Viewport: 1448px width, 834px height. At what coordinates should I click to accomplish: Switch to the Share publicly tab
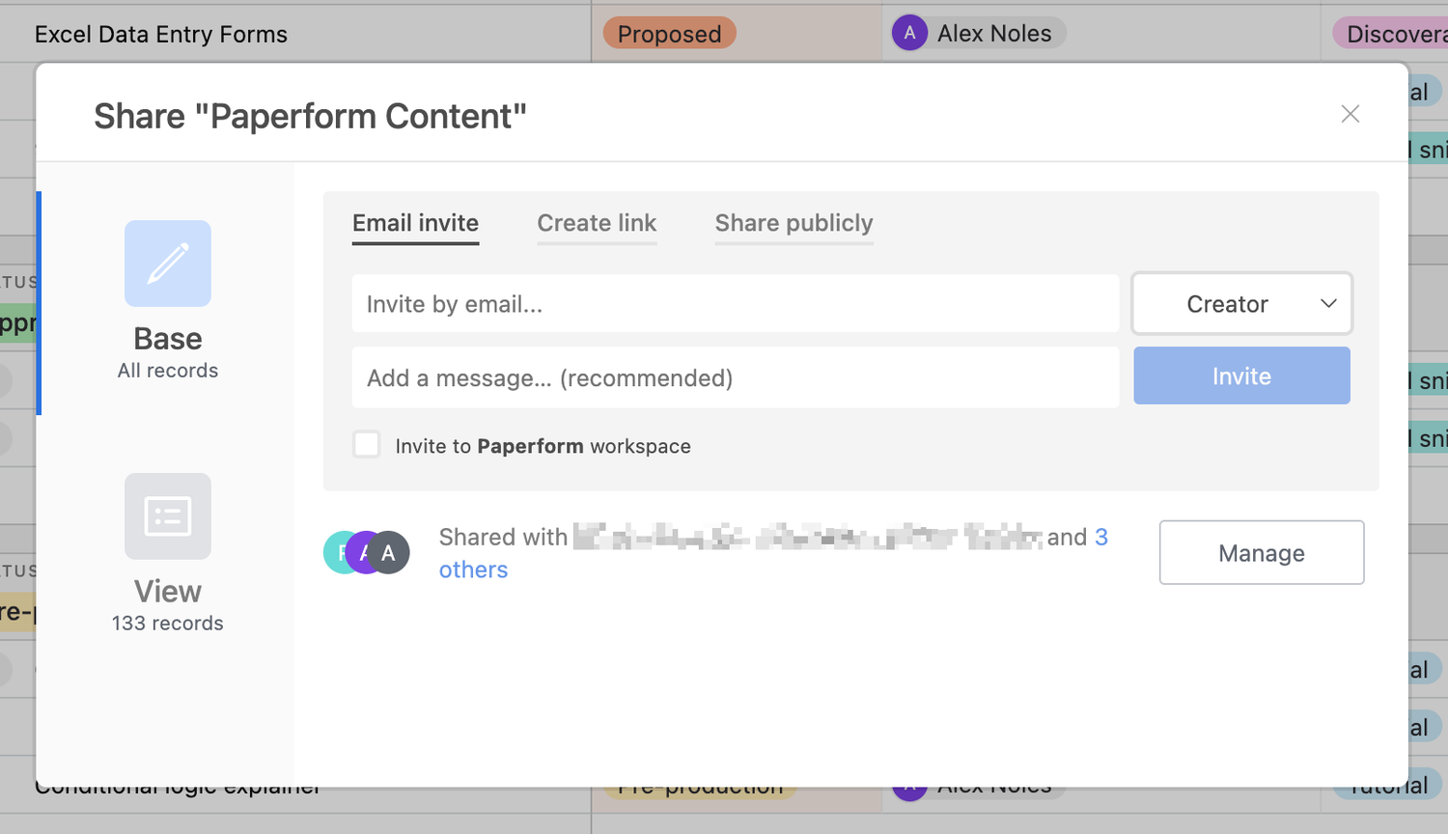(794, 223)
